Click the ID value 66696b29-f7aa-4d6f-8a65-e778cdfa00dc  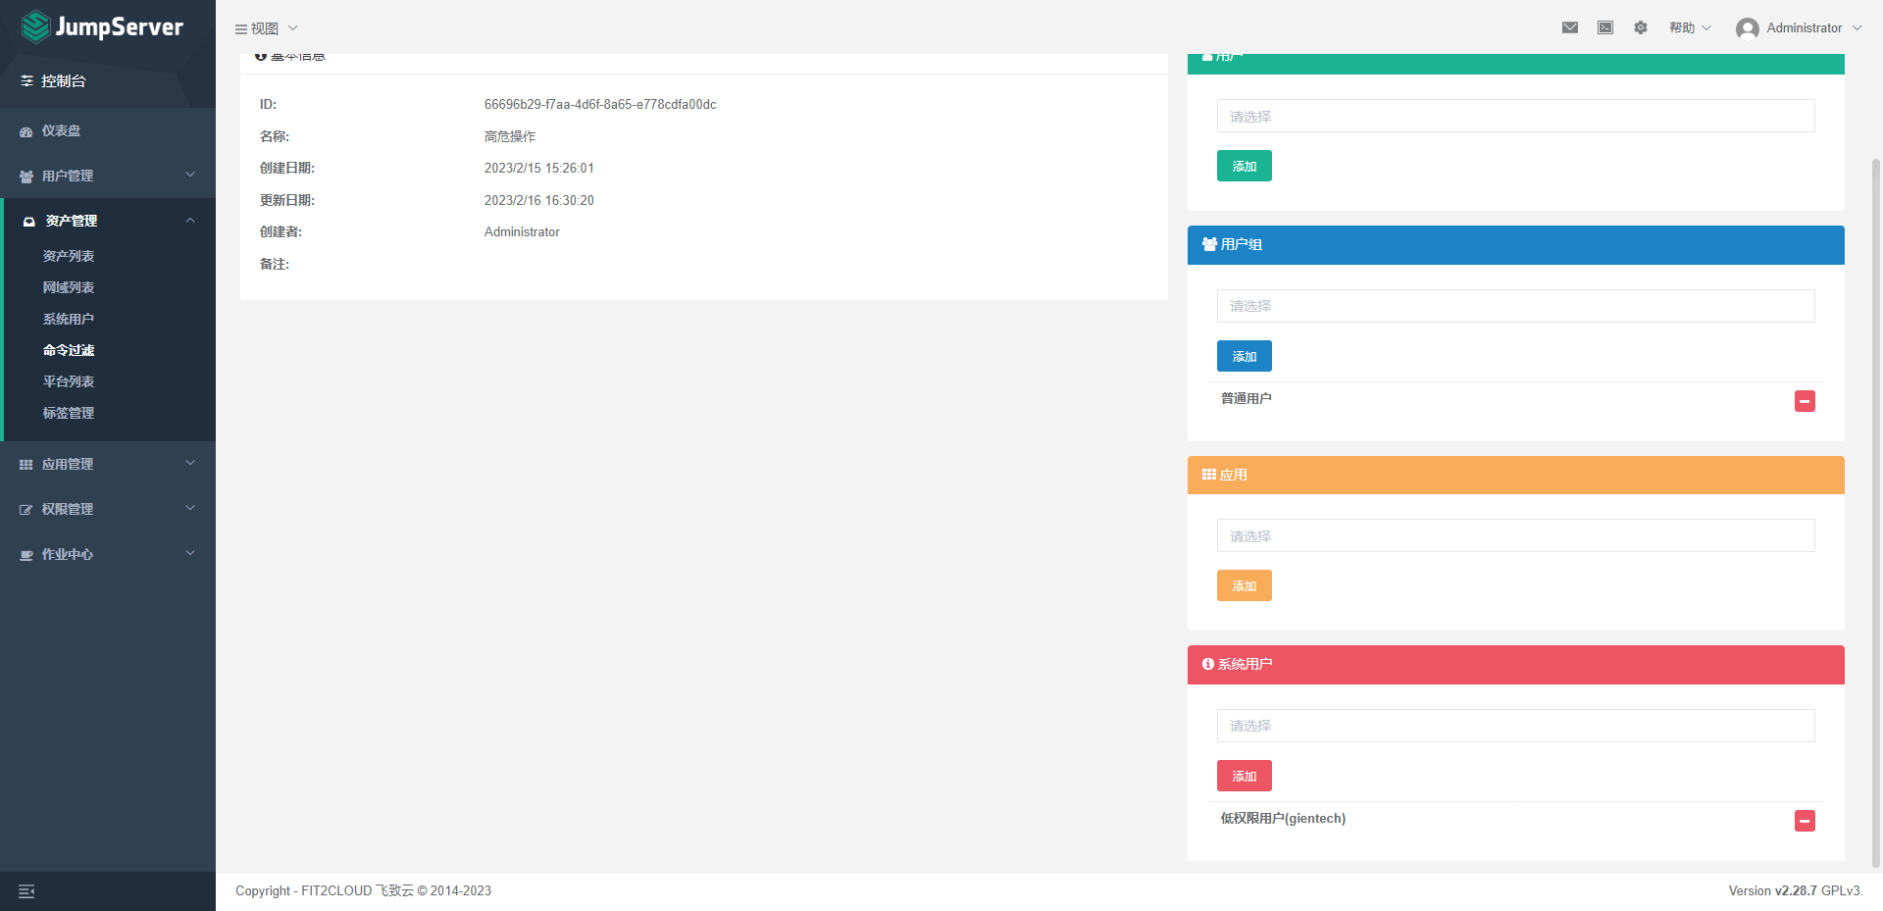(600, 104)
